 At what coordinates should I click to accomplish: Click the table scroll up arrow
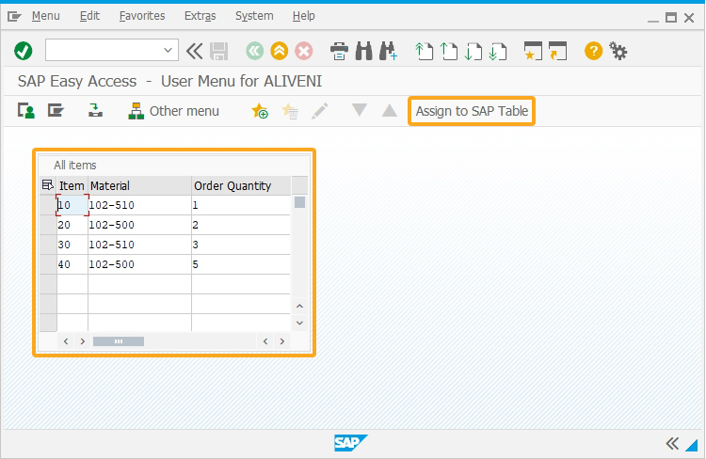pos(299,307)
